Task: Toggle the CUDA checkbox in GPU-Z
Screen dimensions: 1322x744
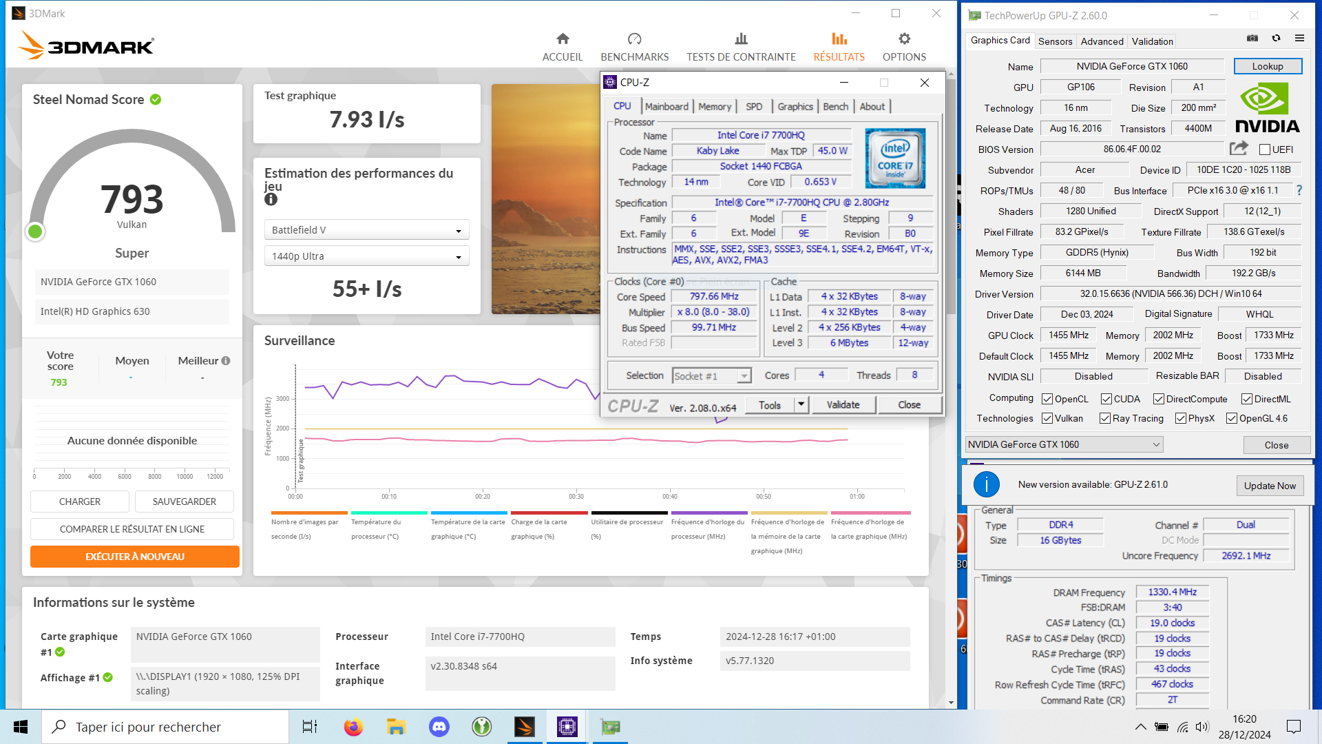Action: point(1106,399)
